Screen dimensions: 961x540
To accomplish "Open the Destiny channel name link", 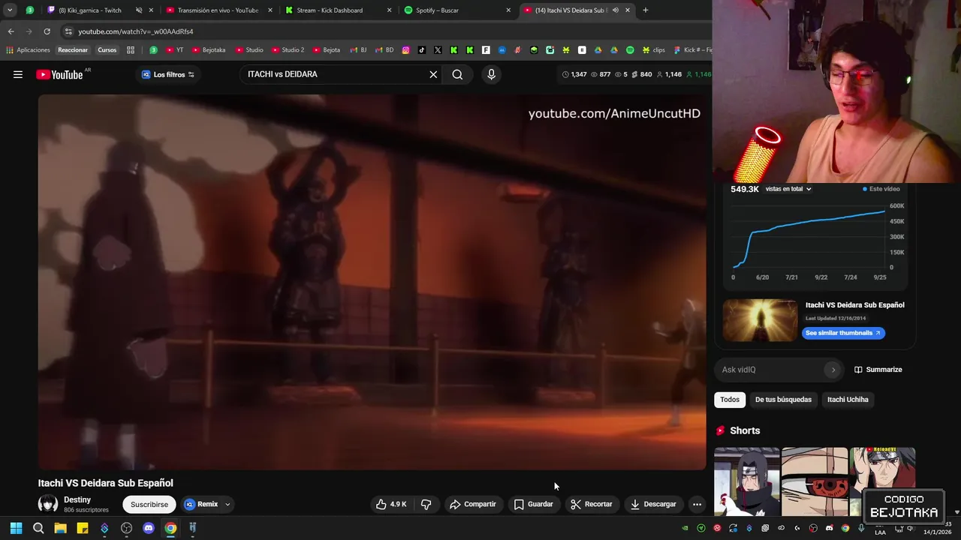I will coord(77,499).
